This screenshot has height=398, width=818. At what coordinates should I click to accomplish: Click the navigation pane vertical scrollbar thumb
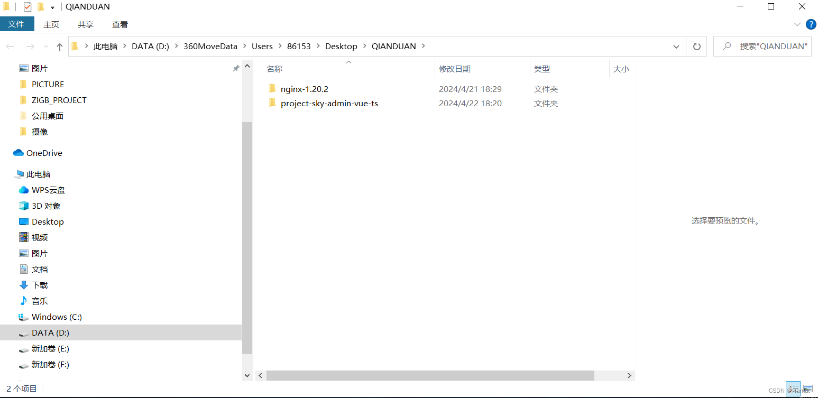[247, 238]
